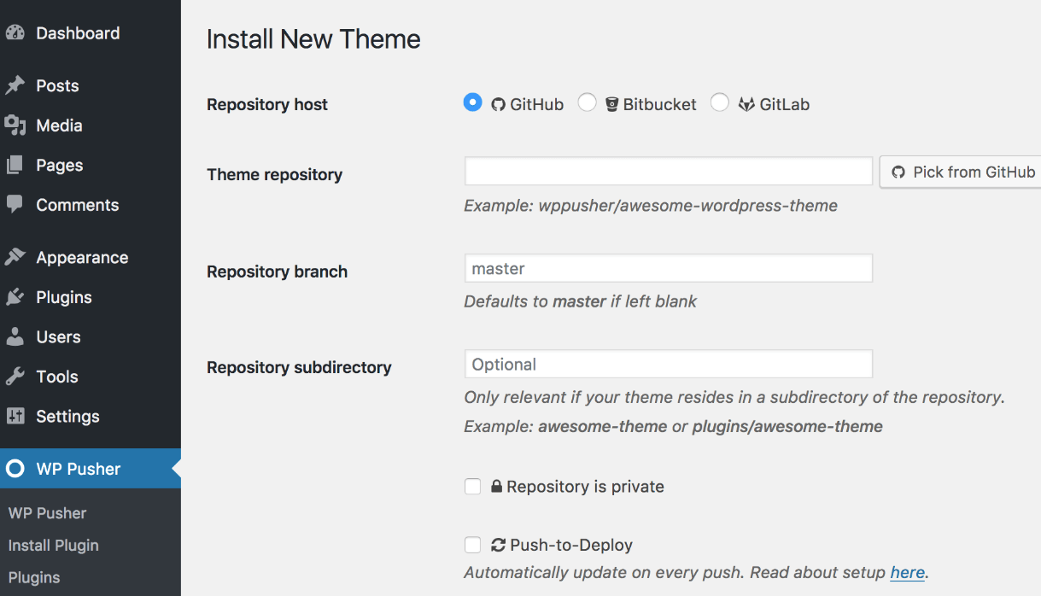Select Bitbucket as repository host
Image resolution: width=1041 pixels, height=596 pixels.
[587, 102]
